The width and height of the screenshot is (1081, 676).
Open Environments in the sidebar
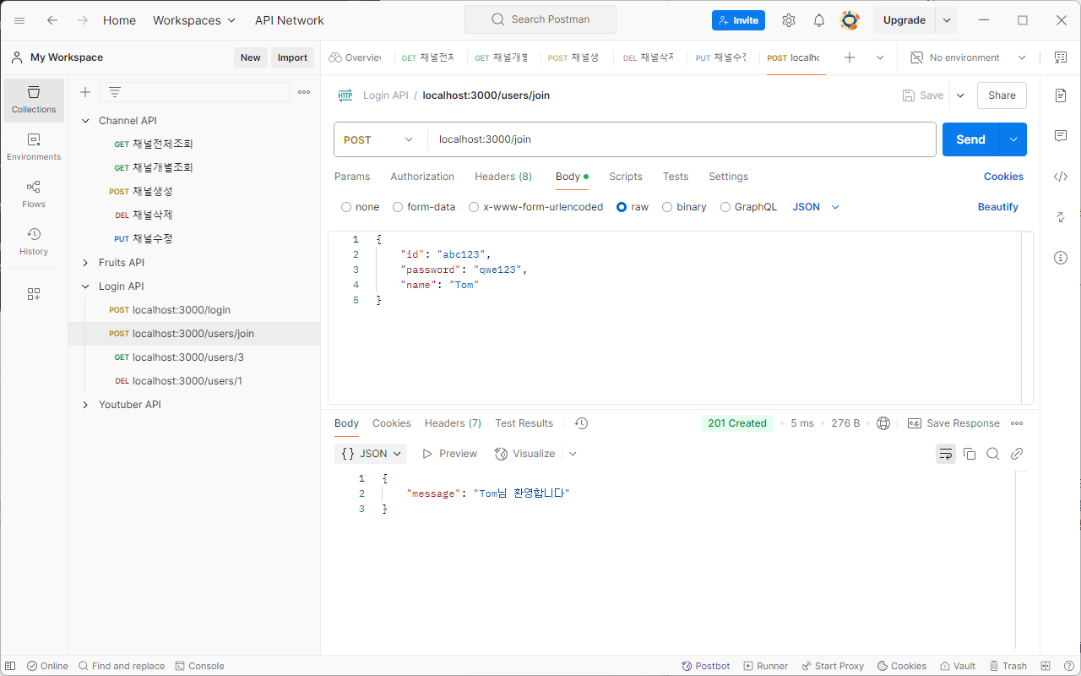pos(34,147)
